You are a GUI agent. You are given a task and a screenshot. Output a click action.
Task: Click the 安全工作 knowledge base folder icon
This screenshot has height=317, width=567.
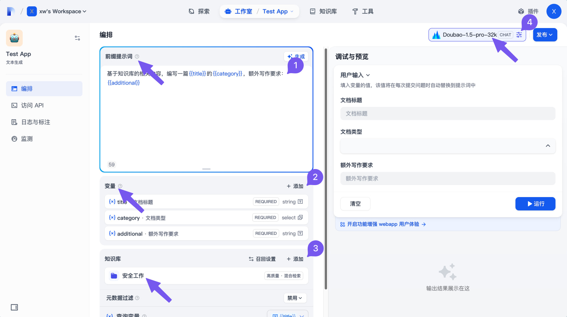coord(114,276)
